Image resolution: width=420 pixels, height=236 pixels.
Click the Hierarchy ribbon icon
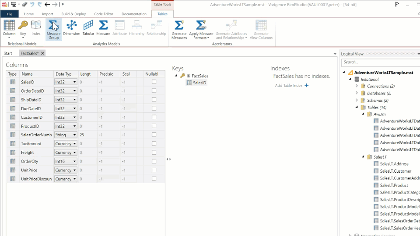point(136,25)
